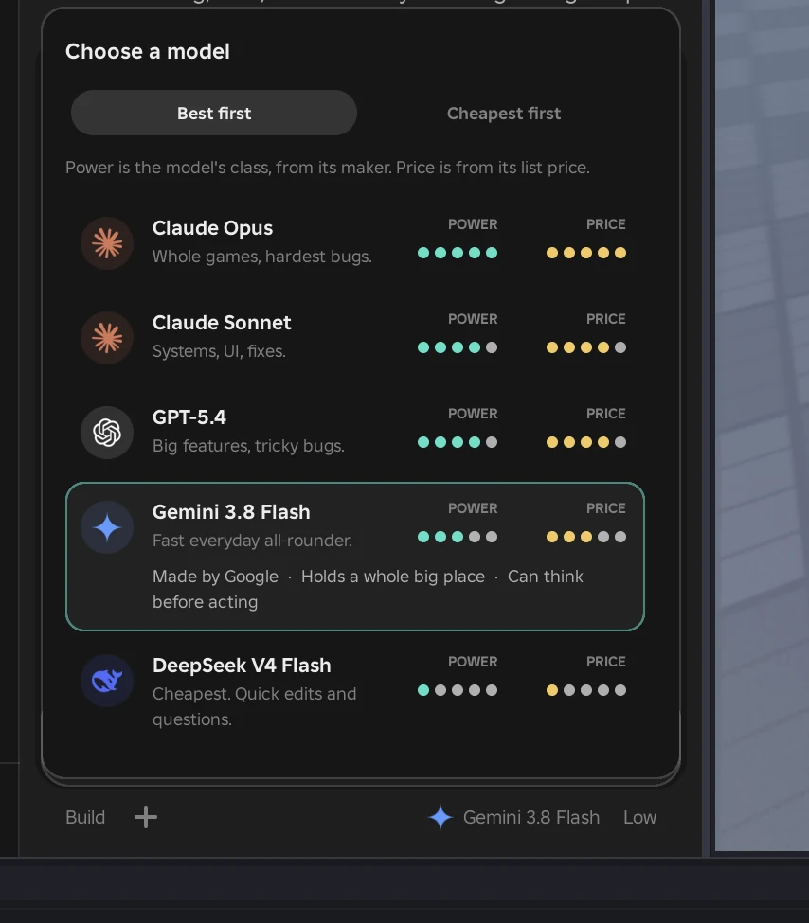Click the Build mode button
Screen dimensions: 809x923
[x=85, y=818]
